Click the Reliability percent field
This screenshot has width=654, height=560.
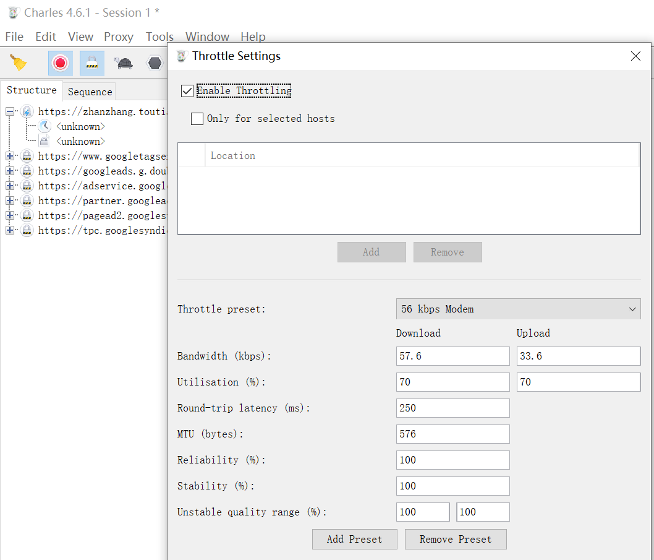click(452, 460)
